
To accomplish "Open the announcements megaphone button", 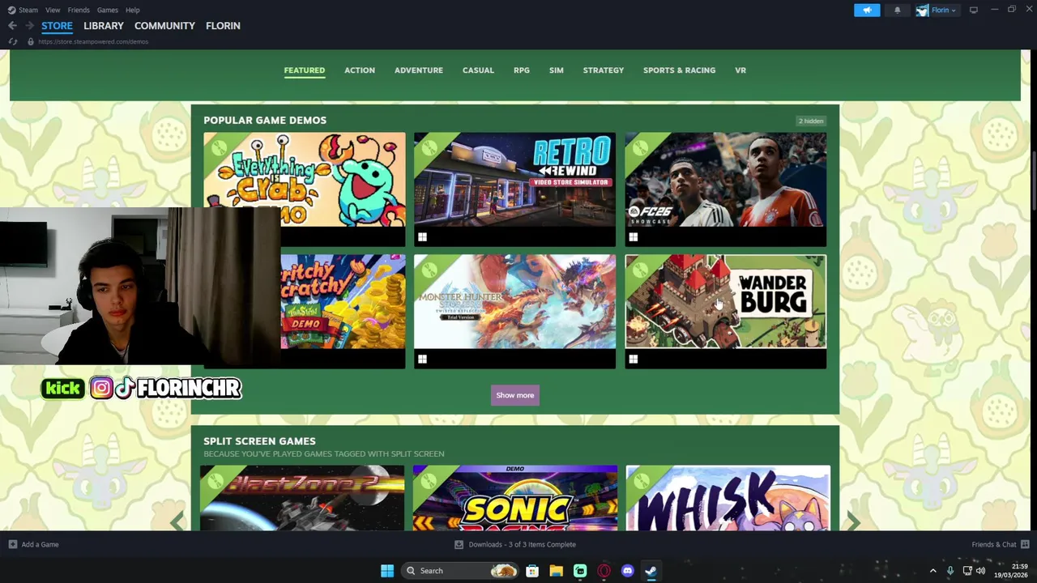I will click(867, 10).
